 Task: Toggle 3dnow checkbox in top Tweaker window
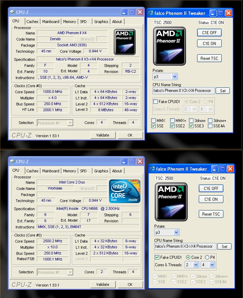[191, 121]
